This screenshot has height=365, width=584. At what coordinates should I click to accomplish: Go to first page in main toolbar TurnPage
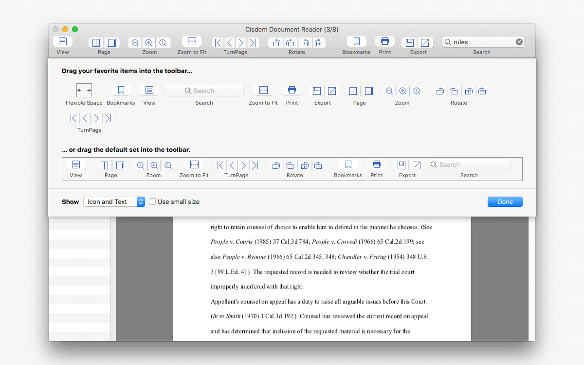pyautogui.click(x=218, y=43)
